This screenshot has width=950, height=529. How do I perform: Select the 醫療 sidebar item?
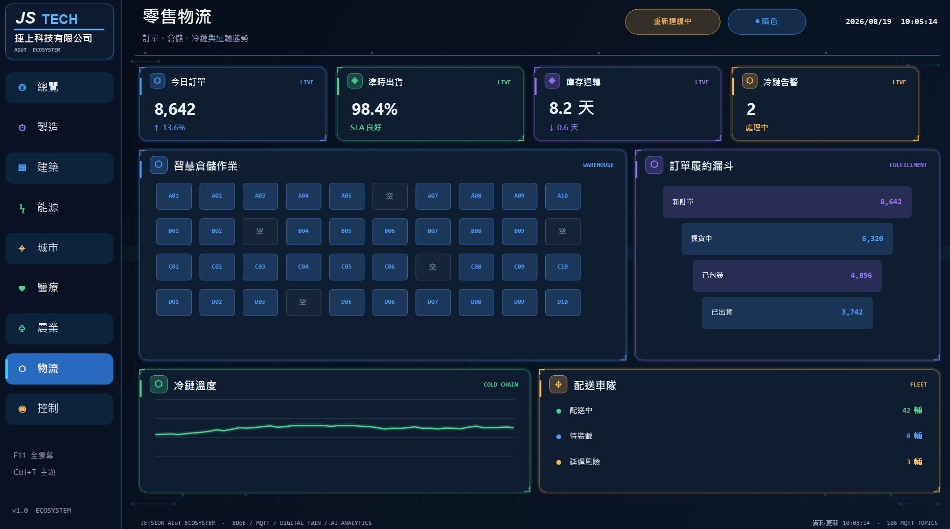coord(59,288)
